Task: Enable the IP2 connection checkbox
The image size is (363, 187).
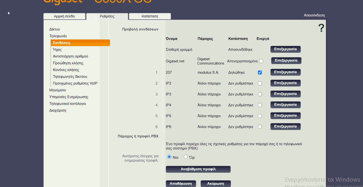Action: 260,83
